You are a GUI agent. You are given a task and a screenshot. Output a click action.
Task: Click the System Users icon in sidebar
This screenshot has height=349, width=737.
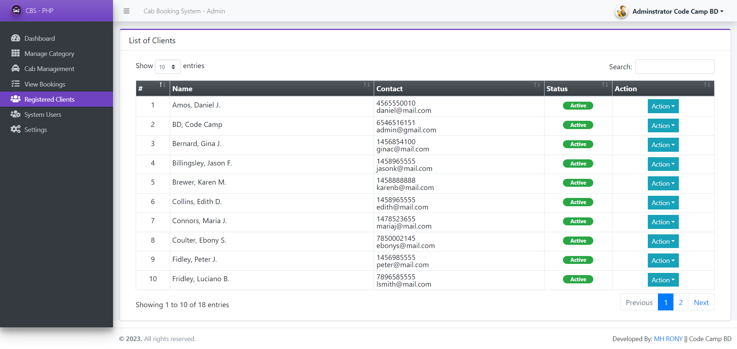pyautogui.click(x=16, y=114)
